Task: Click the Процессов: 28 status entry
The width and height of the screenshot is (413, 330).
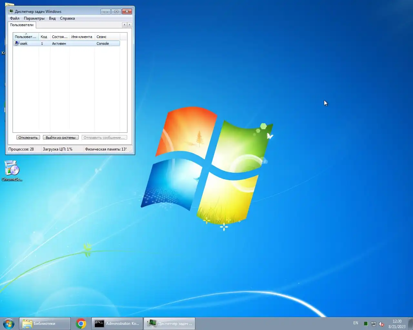Action: pos(21,149)
